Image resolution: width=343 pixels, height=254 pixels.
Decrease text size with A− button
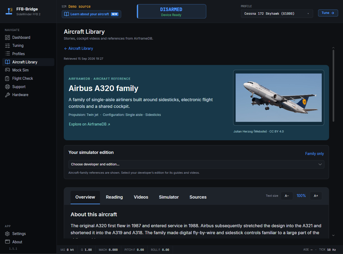click(x=287, y=196)
